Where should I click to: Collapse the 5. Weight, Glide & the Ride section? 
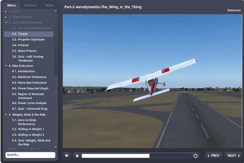[x=6, y=115]
